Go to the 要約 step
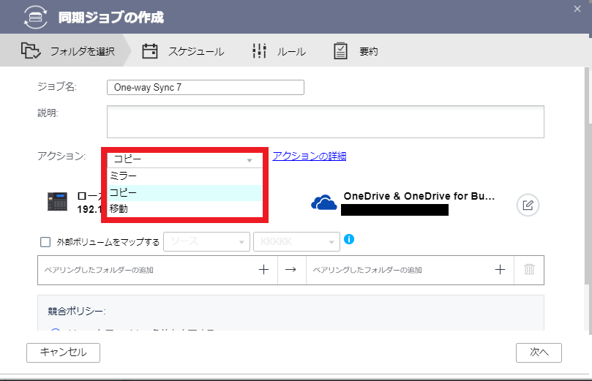This screenshot has width=592, height=381. click(369, 51)
